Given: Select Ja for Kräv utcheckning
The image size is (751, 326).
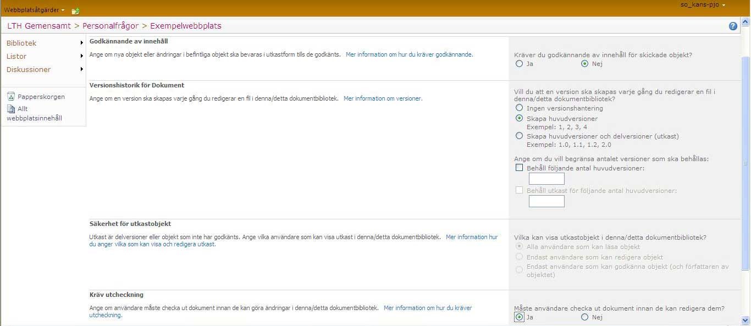Looking at the screenshot, I should pos(519,317).
